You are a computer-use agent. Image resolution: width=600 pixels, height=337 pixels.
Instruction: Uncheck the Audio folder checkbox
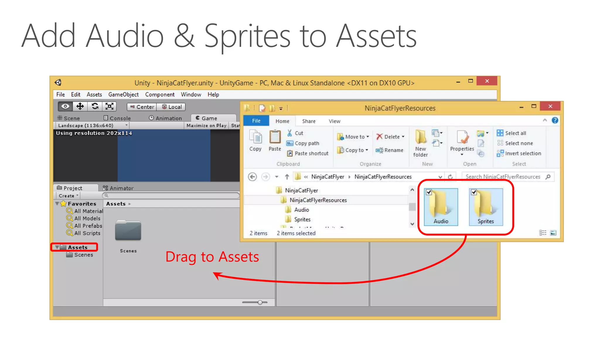pos(429,192)
